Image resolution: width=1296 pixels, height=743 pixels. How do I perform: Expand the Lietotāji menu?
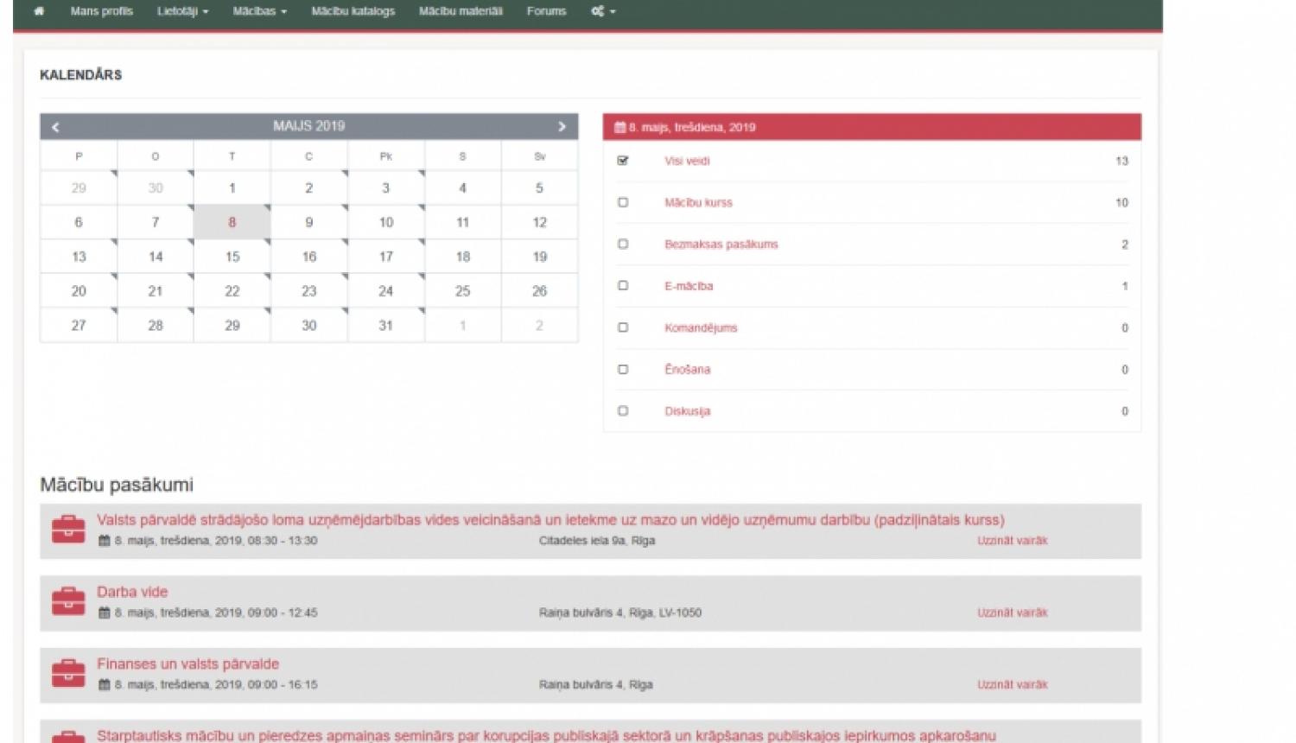[183, 11]
